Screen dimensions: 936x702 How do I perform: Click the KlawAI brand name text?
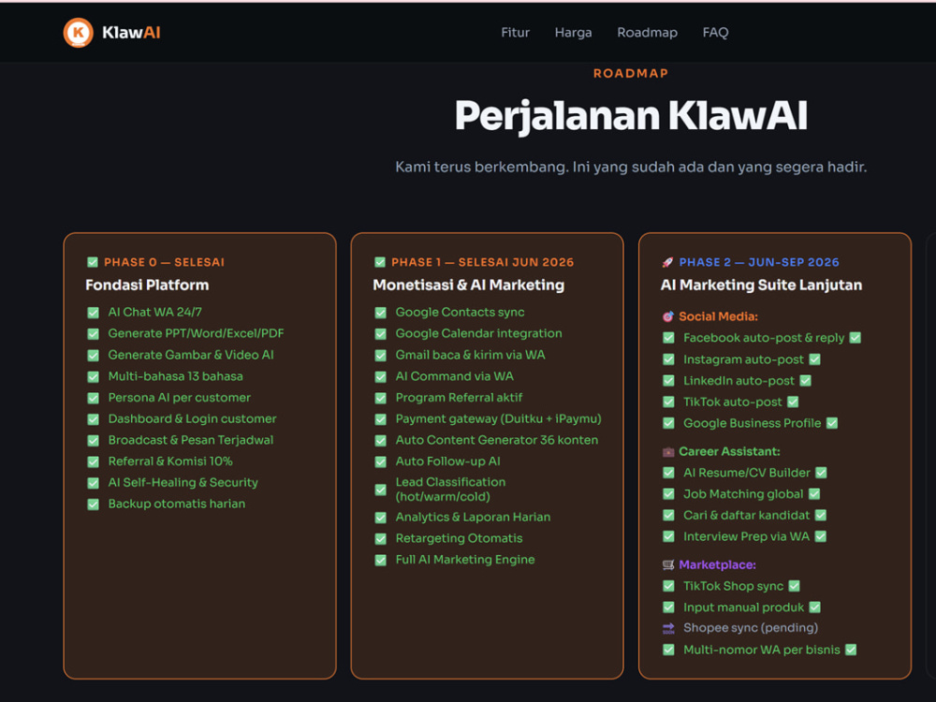[x=131, y=32]
